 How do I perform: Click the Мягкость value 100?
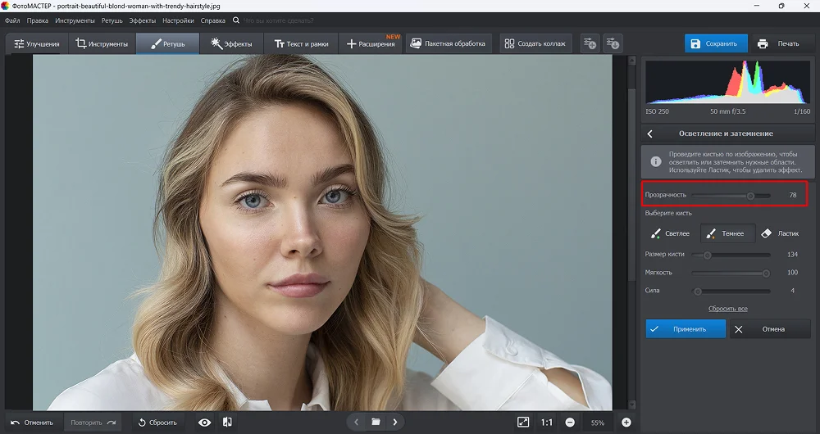coord(792,273)
